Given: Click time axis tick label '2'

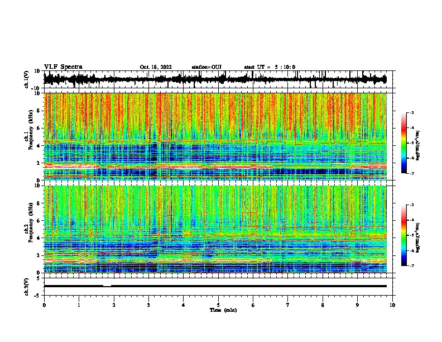Looking at the screenshot, I should (x=114, y=305).
